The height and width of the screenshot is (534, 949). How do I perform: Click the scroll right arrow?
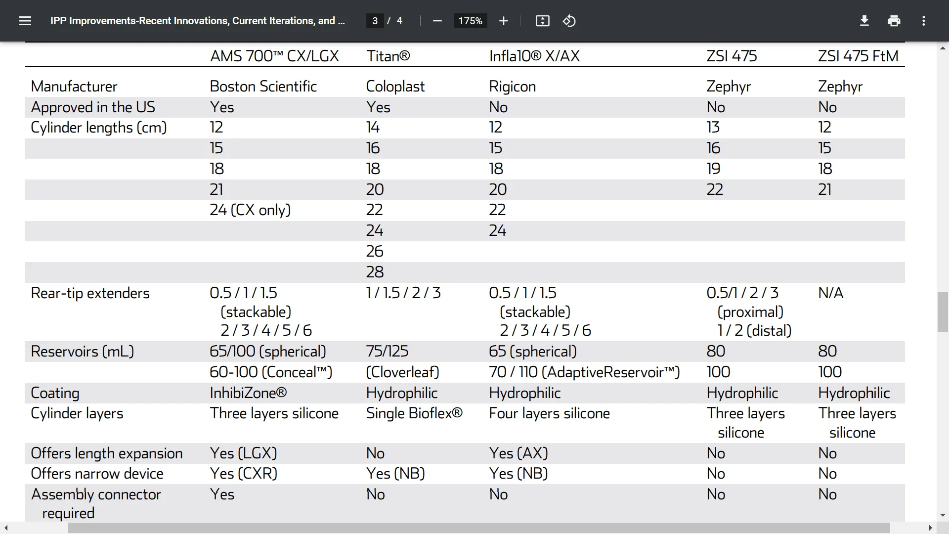point(931,528)
